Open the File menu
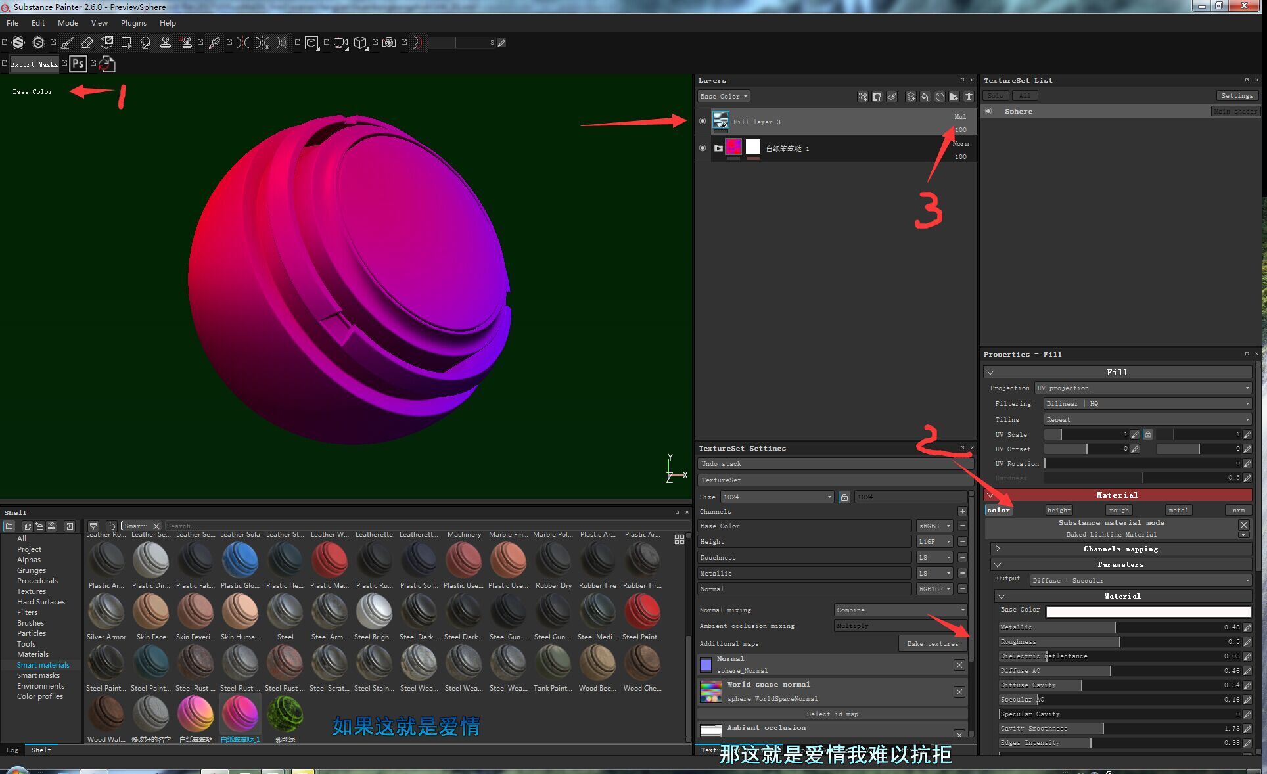Viewport: 1267px width, 774px height. 12,23
